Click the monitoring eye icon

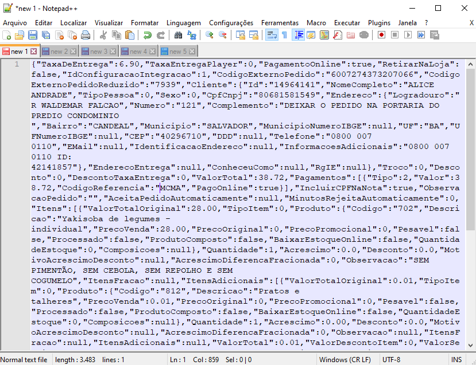pyautogui.click(x=364, y=35)
